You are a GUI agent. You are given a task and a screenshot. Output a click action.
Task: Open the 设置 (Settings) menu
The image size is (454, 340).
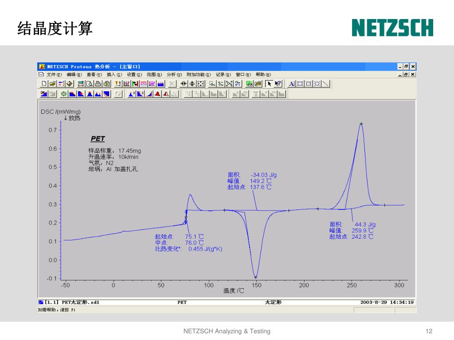pos(134,74)
